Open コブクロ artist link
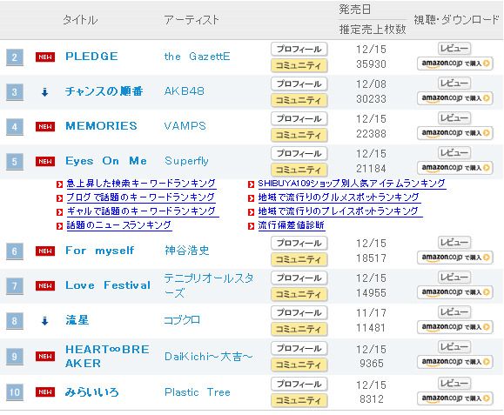 click(x=182, y=320)
